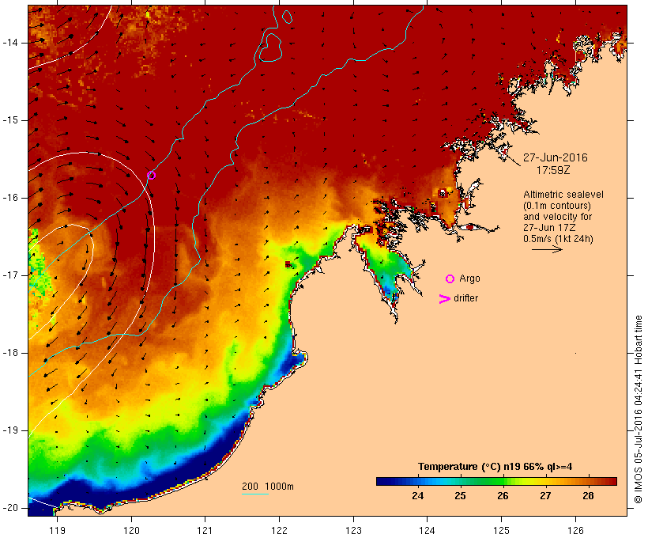Click the magenta Argo circle on the map
The width and height of the screenshot is (648, 538).
151,176
